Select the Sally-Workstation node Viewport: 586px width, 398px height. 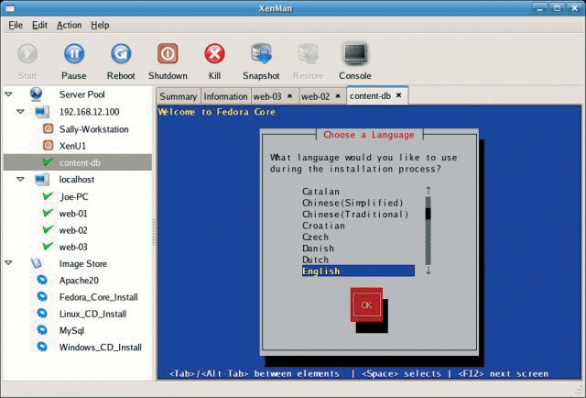click(93, 129)
